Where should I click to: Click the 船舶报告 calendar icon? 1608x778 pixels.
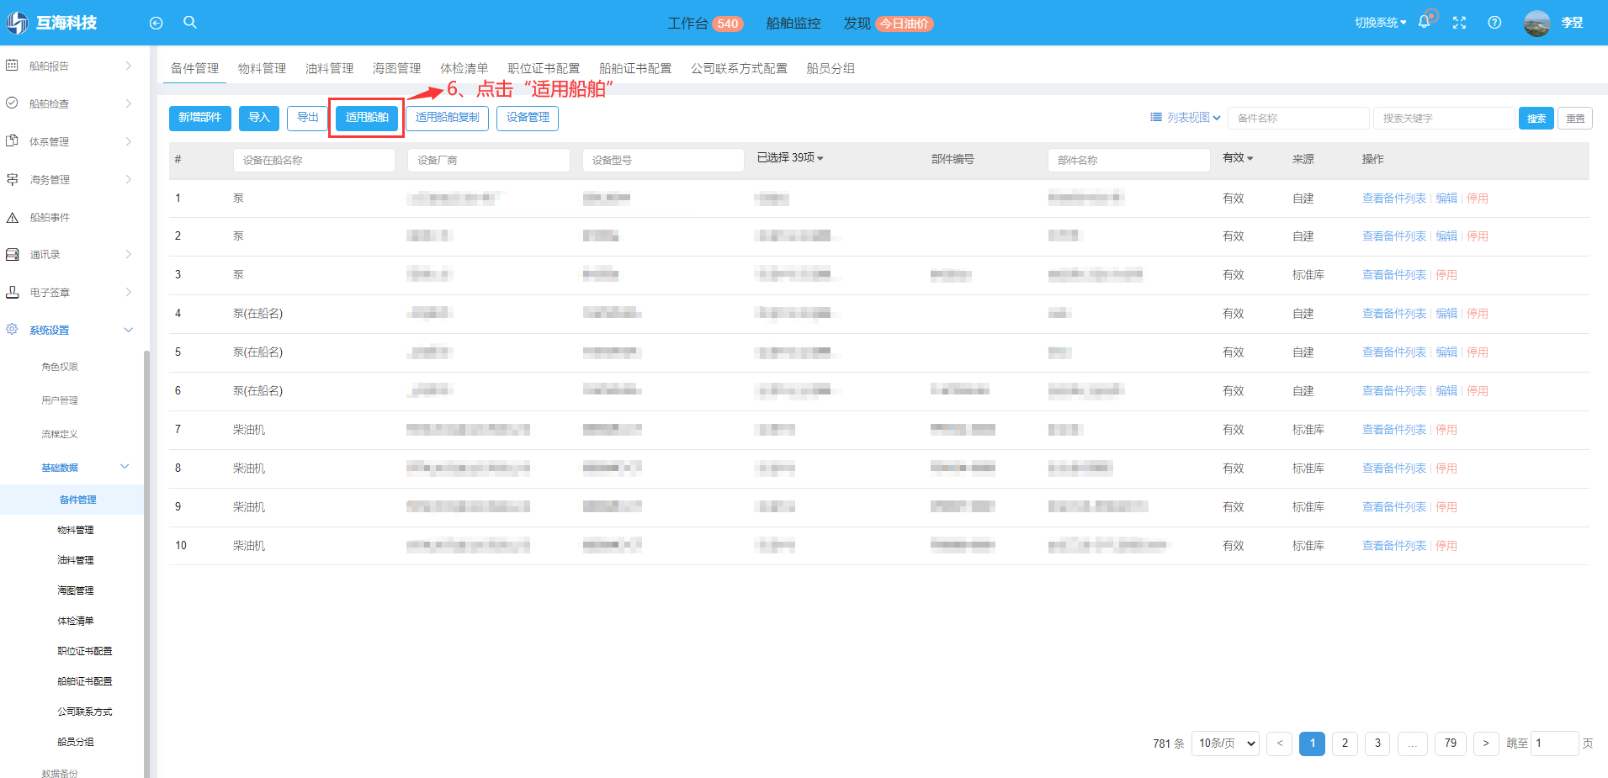click(12, 65)
